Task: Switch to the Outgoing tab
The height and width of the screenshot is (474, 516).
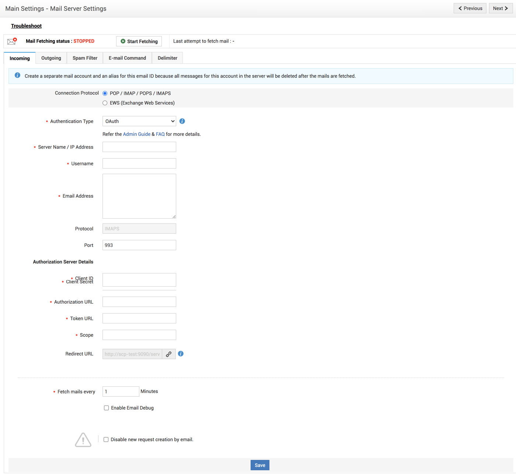Action: coord(51,58)
